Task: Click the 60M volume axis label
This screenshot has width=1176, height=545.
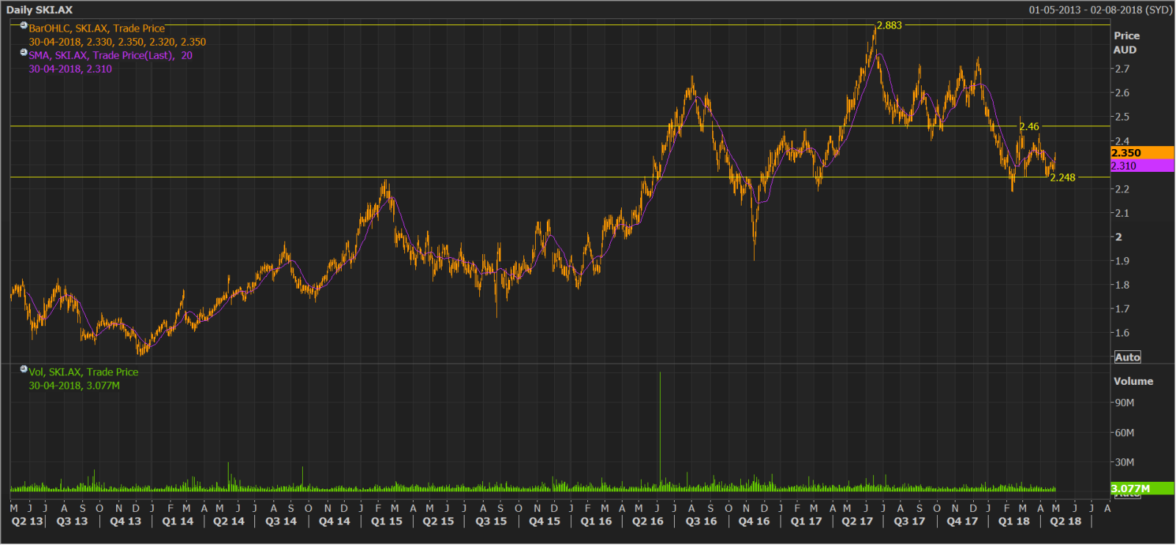Action: (x=1125, y=433)
